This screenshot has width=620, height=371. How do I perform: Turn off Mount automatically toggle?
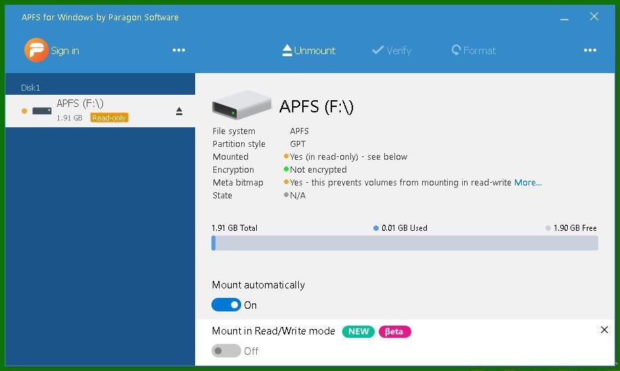pyautogui.click(x=226, y=305)
